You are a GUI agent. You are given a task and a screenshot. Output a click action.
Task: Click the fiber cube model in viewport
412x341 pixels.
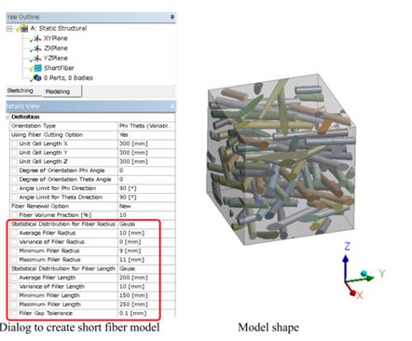pyautogui.click(x=281, y=159)
